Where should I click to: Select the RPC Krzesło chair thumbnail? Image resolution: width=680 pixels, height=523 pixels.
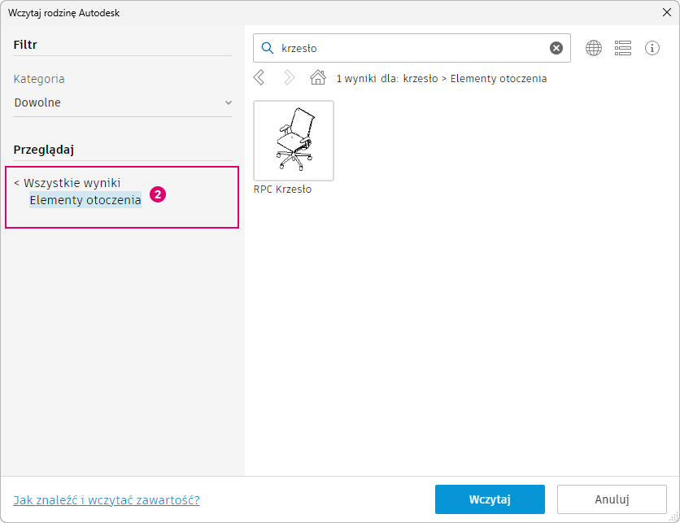[x=294, y=141]
